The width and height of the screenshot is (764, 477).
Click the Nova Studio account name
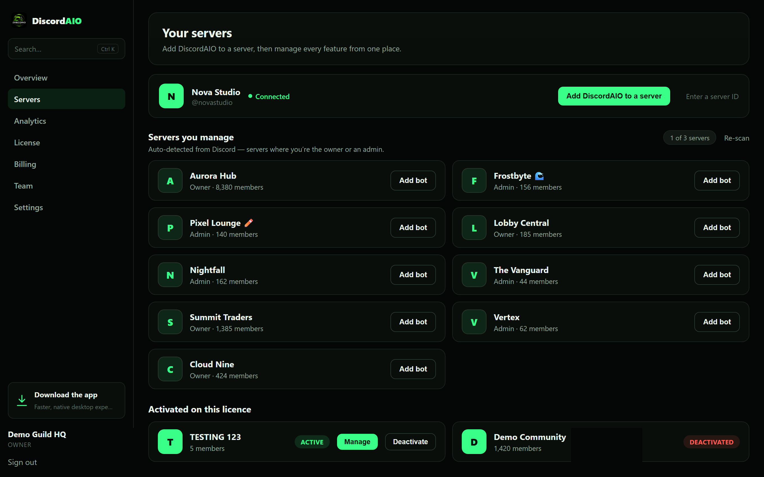(216, 92)
